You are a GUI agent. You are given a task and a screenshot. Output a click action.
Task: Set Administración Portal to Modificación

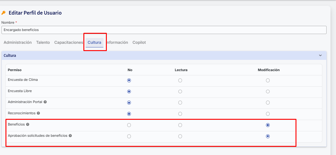(x=268, y=103)
